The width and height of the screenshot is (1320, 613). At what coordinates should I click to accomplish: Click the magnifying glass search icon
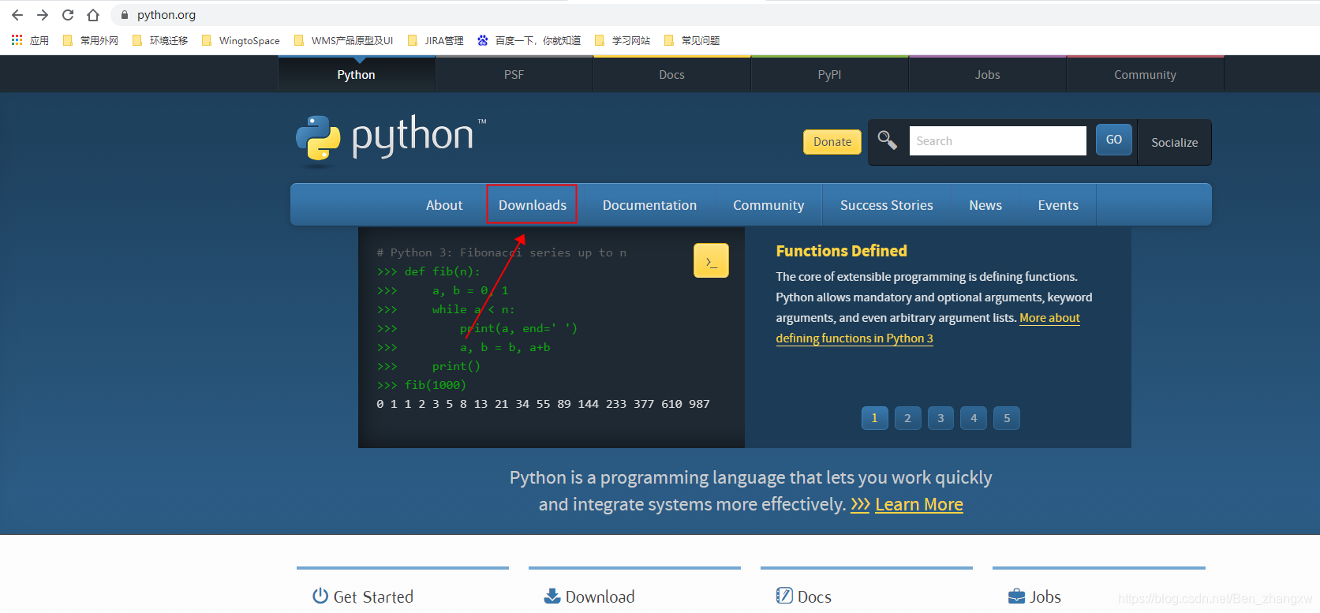point(888,140)
